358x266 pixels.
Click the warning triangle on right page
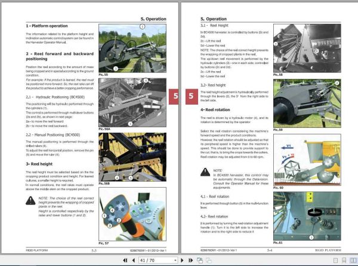click(205, 172)
